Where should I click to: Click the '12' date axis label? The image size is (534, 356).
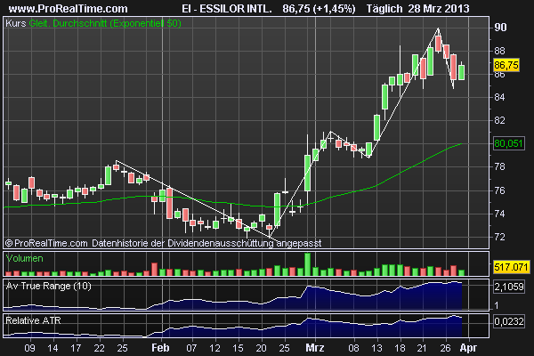[214, 348]
